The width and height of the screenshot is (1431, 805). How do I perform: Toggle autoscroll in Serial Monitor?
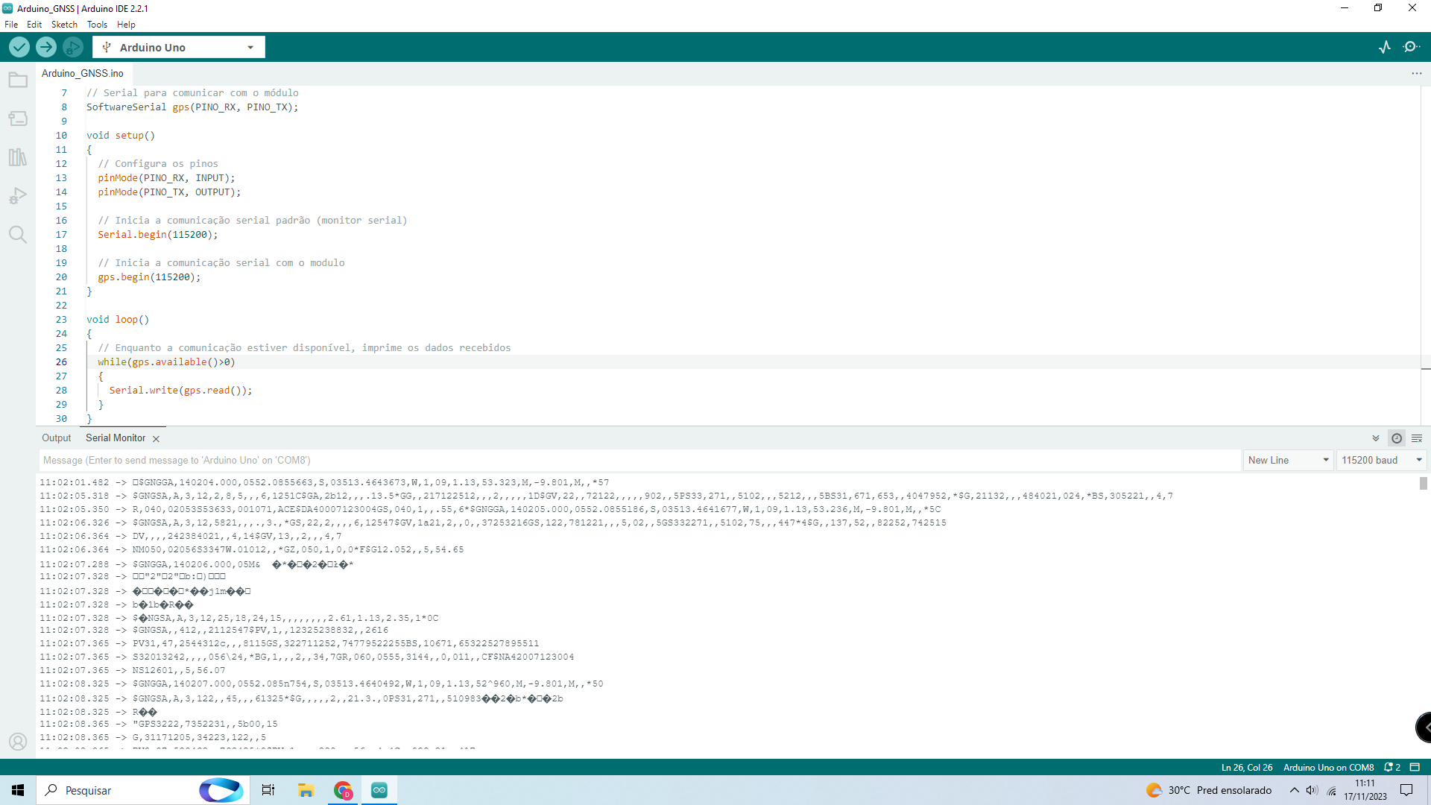1376,438
